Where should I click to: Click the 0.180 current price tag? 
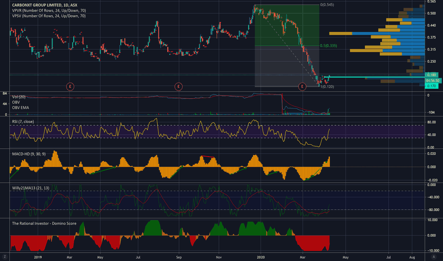click(432, 75)
